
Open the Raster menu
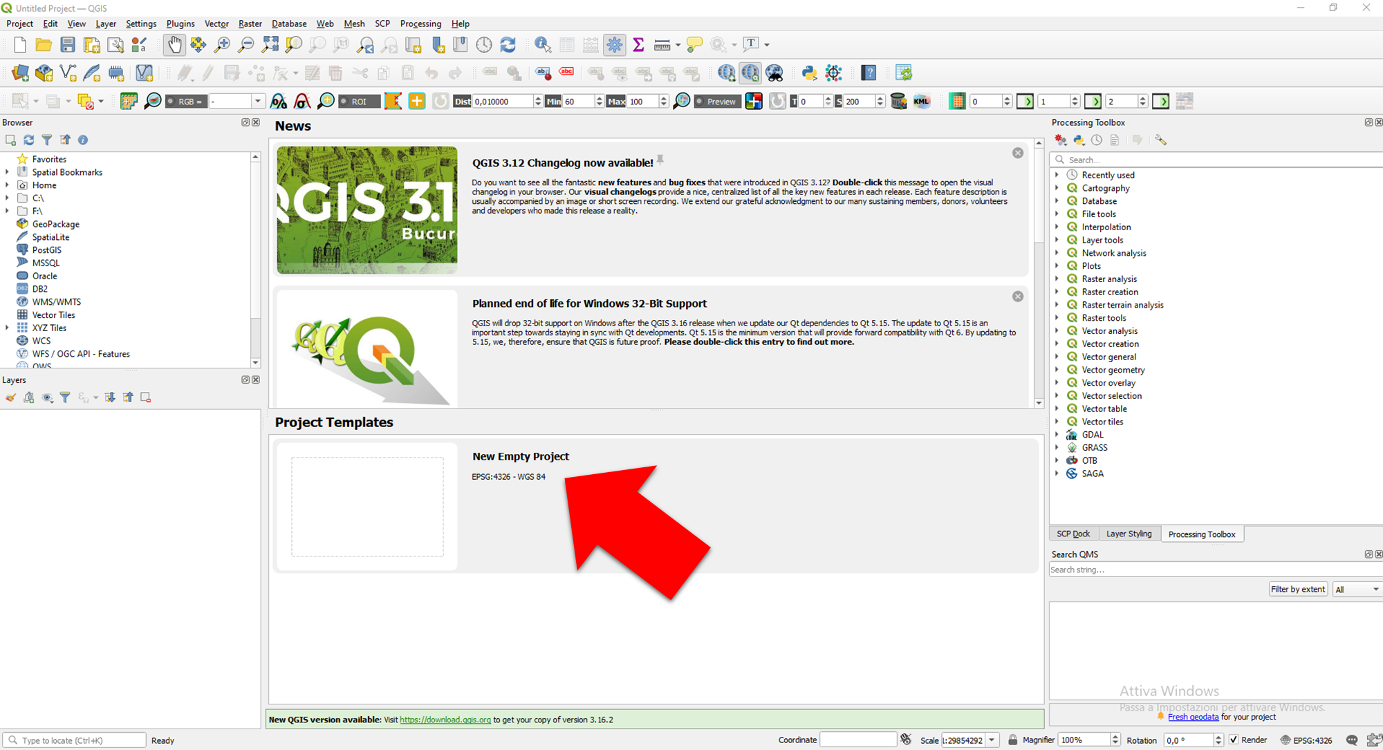tap(250, 24)
